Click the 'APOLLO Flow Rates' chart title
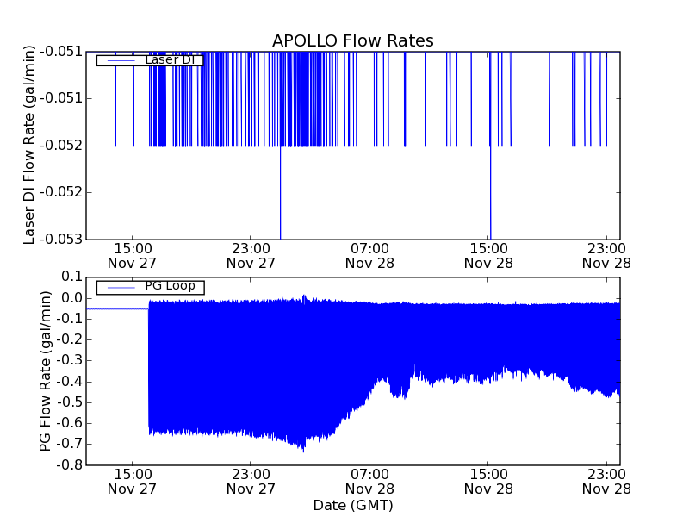 353,40
